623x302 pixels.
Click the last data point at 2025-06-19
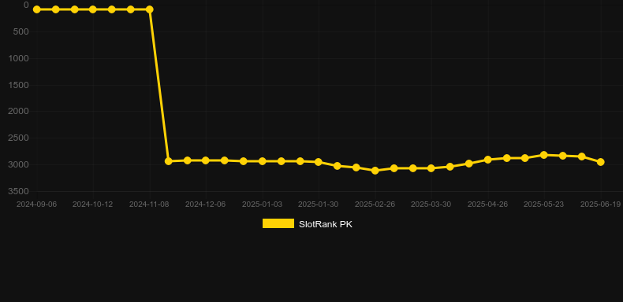[x=601, y=162]
